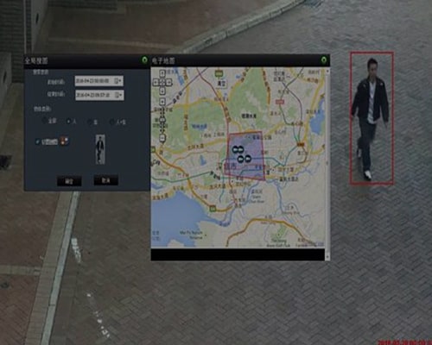
Task: Click the upper camera marker pair on map
Action: (x=238, y=149)
